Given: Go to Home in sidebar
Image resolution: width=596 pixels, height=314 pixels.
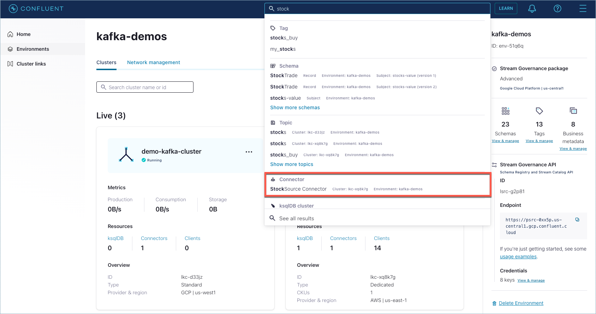Looking at the screenshot, I should tap(42, 34).
